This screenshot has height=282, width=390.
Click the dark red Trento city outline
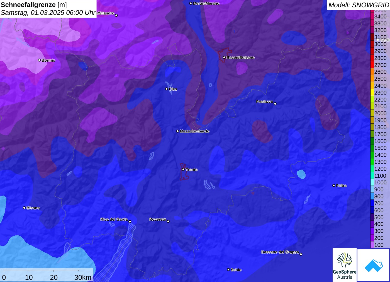[184, 172]
